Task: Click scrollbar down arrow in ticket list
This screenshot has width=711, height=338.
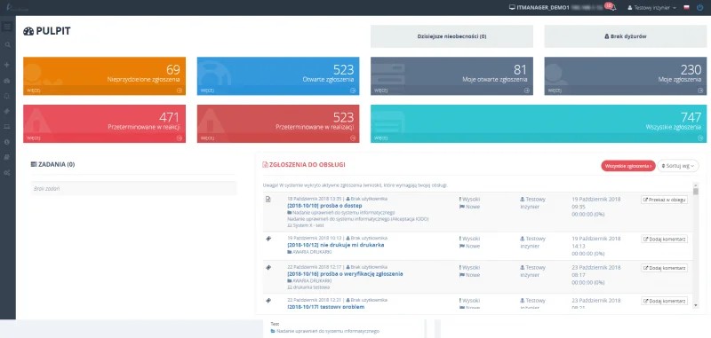Action: coord(696,306)
